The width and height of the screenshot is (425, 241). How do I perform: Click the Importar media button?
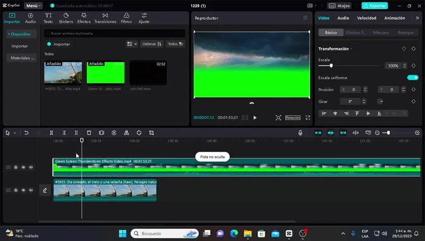point(58,44)
